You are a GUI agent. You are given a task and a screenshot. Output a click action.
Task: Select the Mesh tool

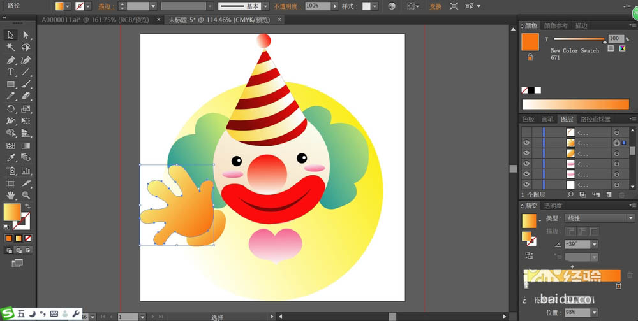(x=11, y=145)
